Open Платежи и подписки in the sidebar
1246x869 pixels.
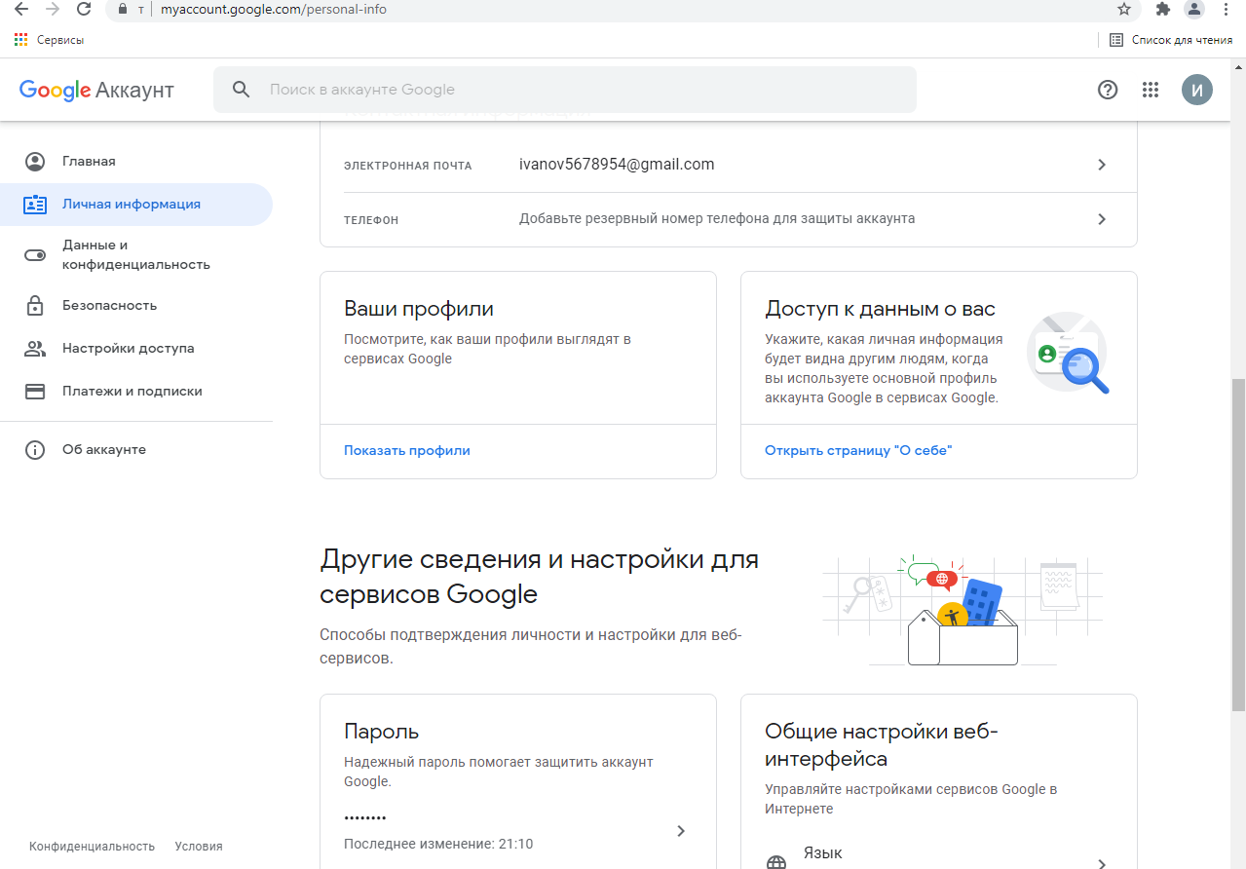click(132, 392)
